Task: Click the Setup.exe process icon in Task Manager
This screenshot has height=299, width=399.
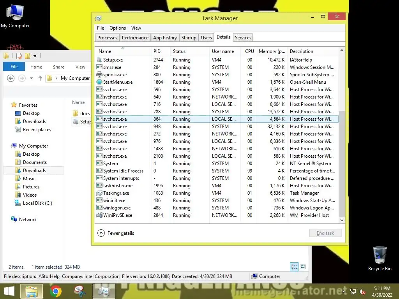Action: [x=99, y=60]
